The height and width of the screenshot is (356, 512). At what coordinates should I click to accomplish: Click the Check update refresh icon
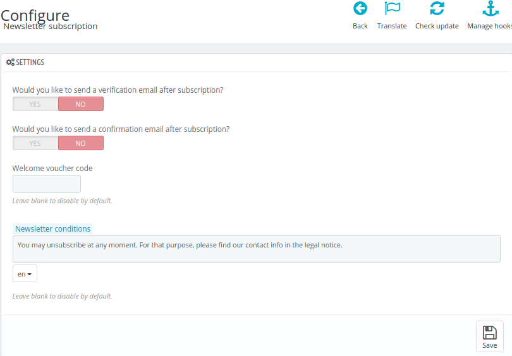click(x=437, y=8)
